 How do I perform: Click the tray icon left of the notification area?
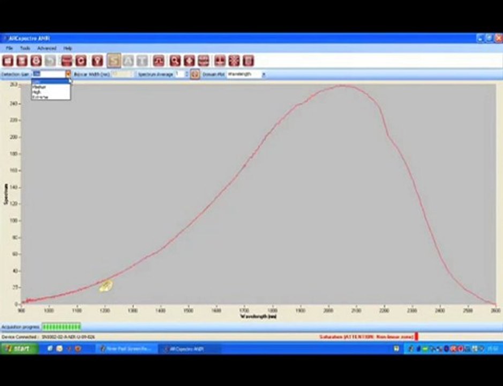tap(397, 349)
